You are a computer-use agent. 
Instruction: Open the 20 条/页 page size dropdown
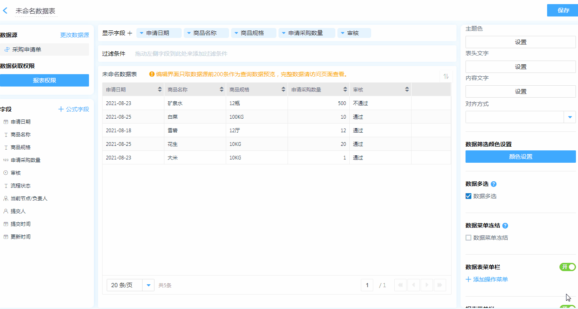click(x=148, y=285)
